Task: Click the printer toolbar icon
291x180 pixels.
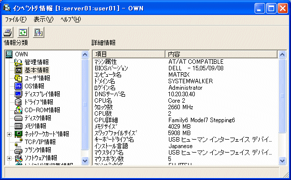Action: click(x=8, y=32)
